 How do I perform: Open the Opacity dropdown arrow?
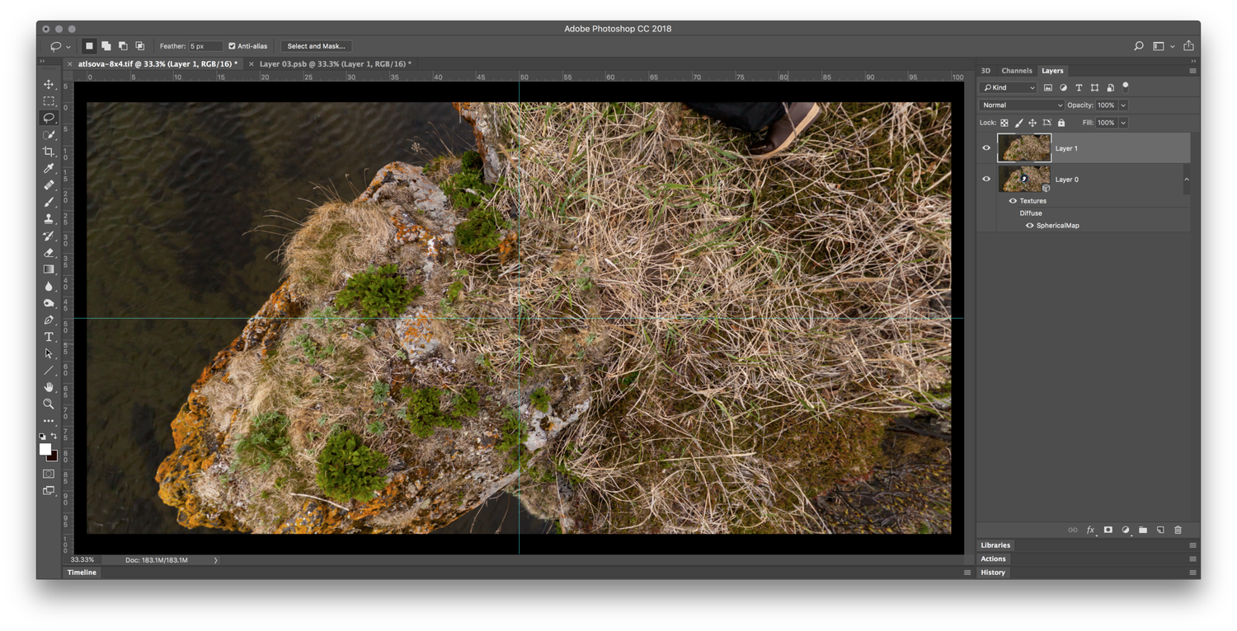(1123, 105)
